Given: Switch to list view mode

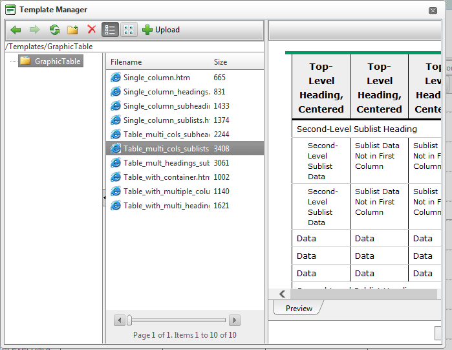Looking at the screenshot, I should click(110, 30).
